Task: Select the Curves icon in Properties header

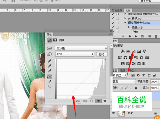Action: (50, 40)
